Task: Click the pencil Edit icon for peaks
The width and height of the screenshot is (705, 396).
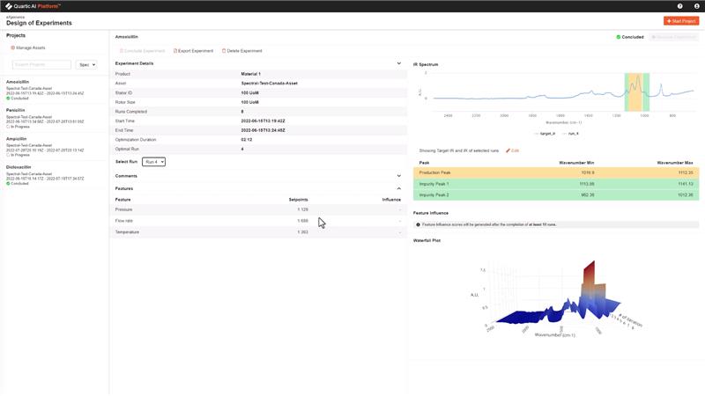Action: 508,150
